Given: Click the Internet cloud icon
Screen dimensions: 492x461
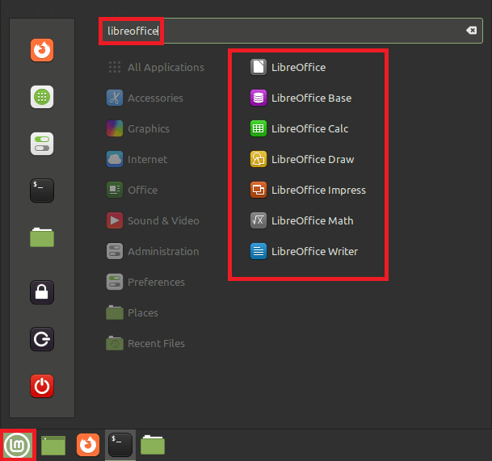Looking at the screenshot, I should [x=115, y=159].
